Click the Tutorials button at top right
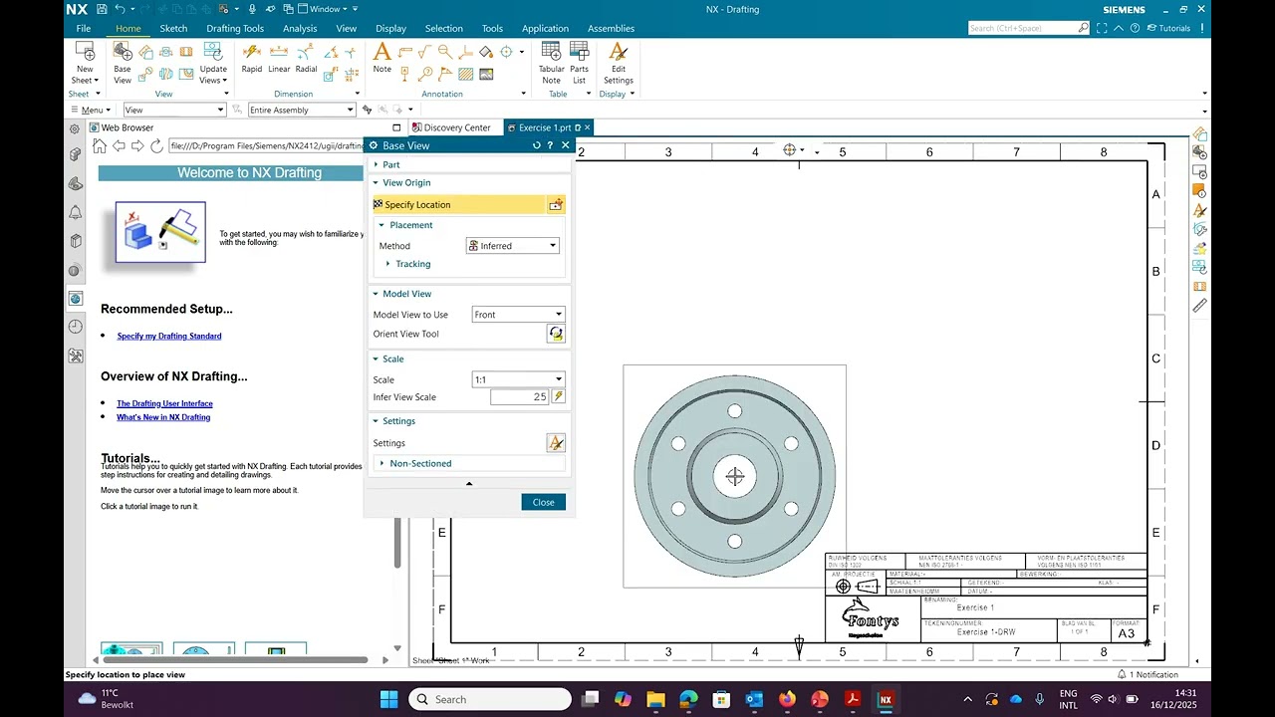Screen dimensions: 1275x717 coord(1167,29)
